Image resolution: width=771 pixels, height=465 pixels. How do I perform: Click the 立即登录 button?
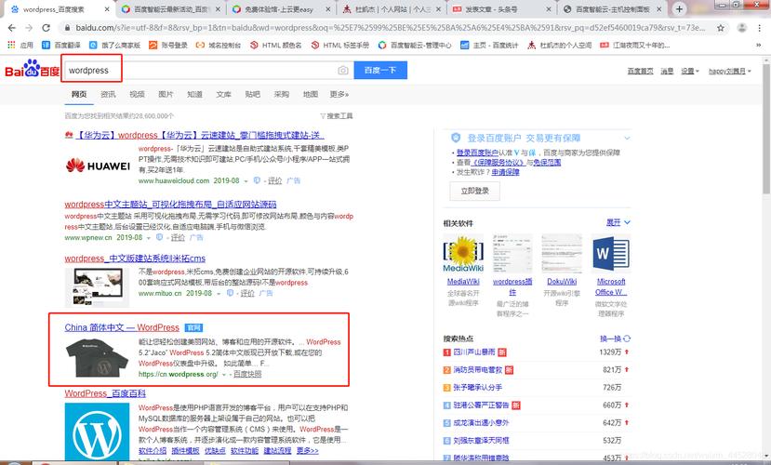tap(474, 191)
